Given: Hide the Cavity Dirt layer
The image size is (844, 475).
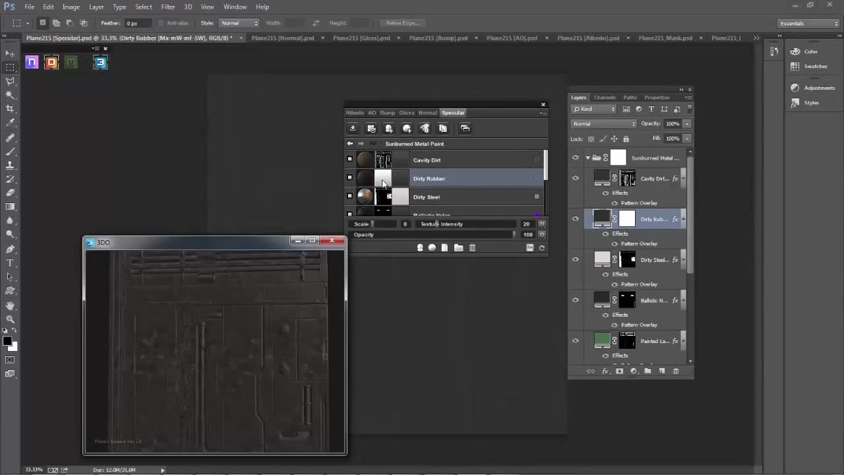Looking at the screenshot, I should (576, 178).
